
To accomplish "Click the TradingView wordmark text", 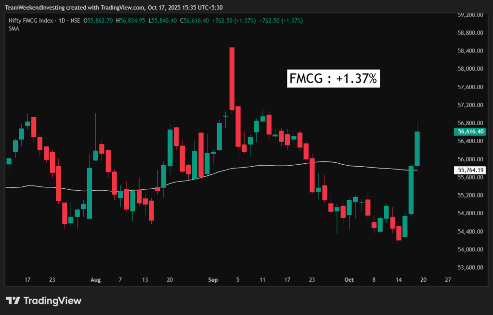I will click(x=52, y=301).
